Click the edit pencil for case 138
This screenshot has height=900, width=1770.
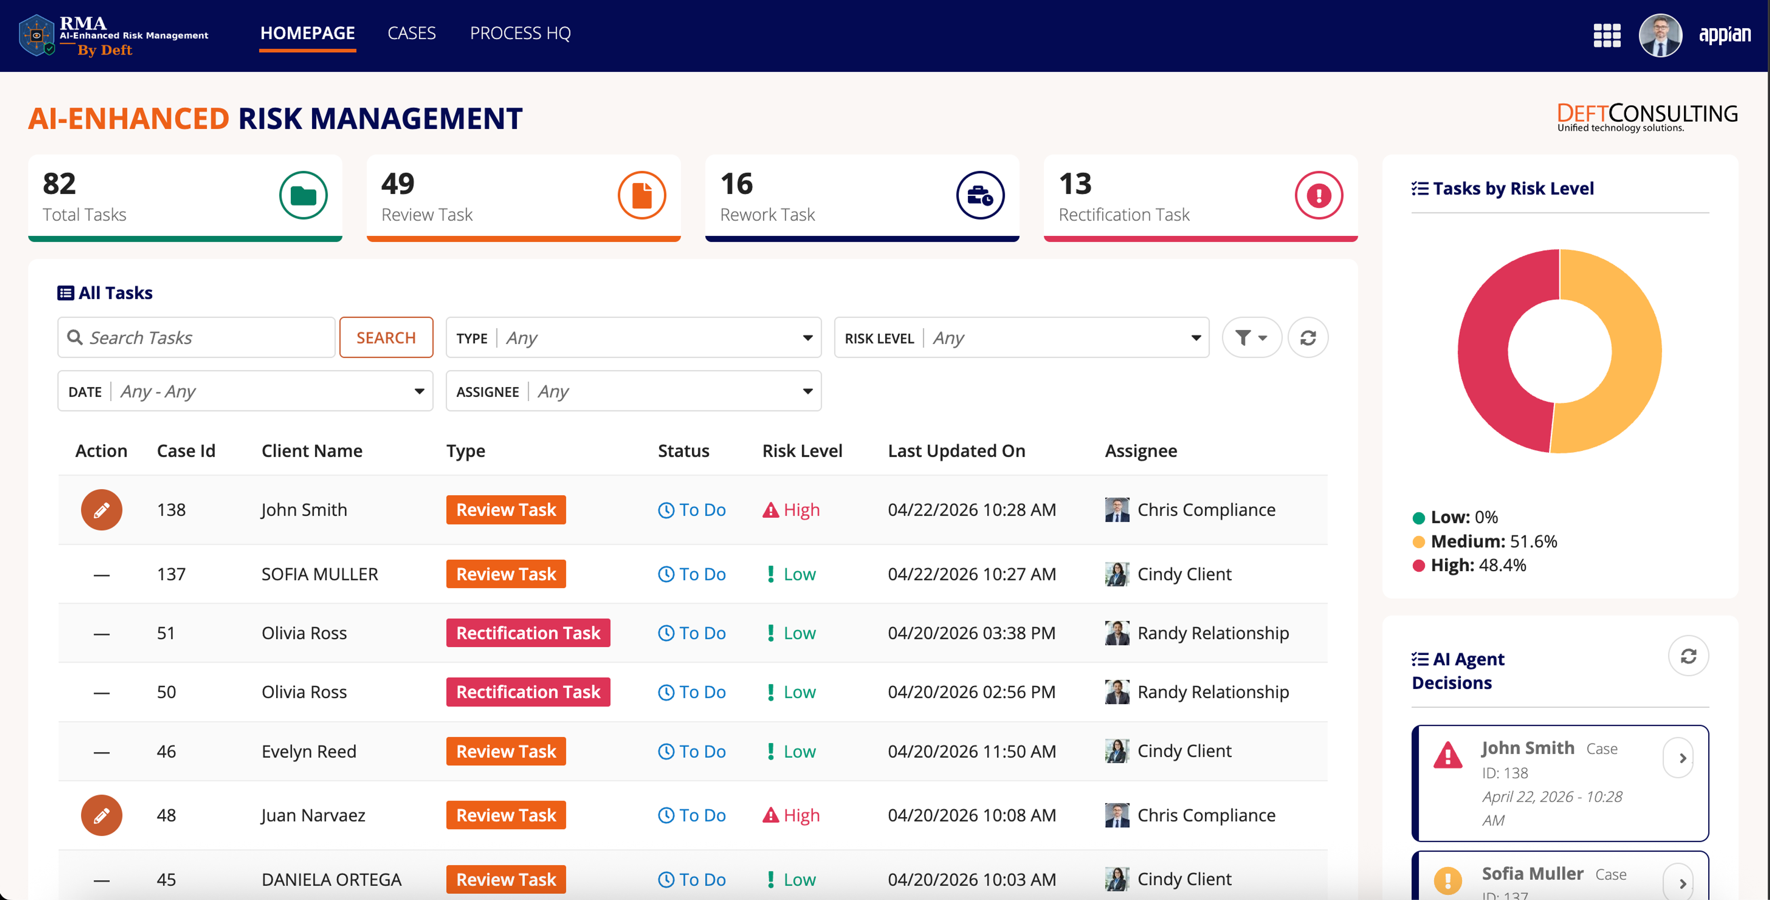(x=102, y=510)
